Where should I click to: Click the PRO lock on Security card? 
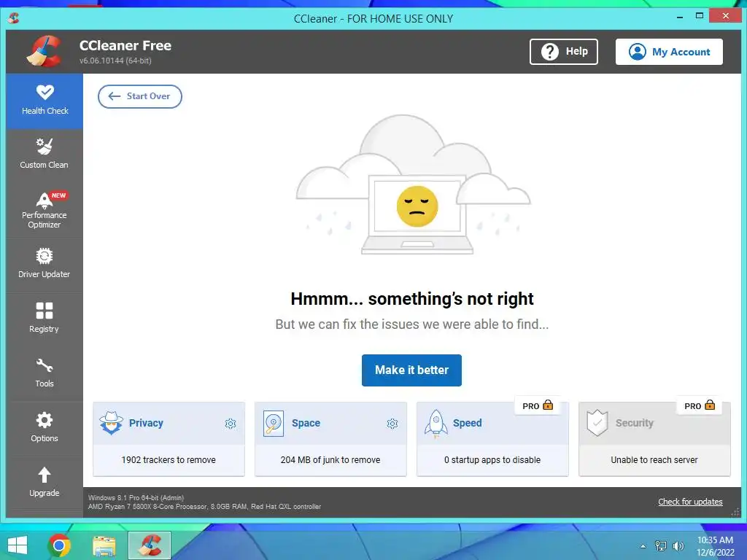click(x=710, y=405)
